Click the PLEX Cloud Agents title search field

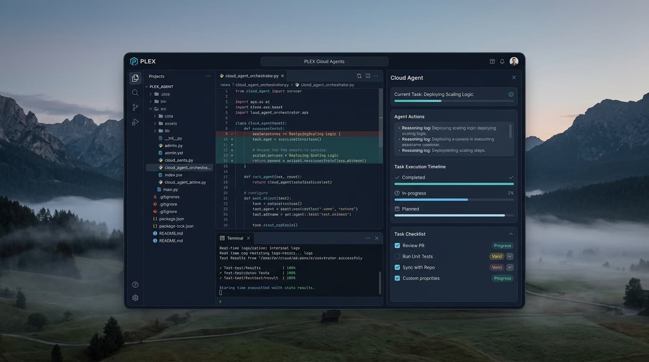[x=324, y=61]
